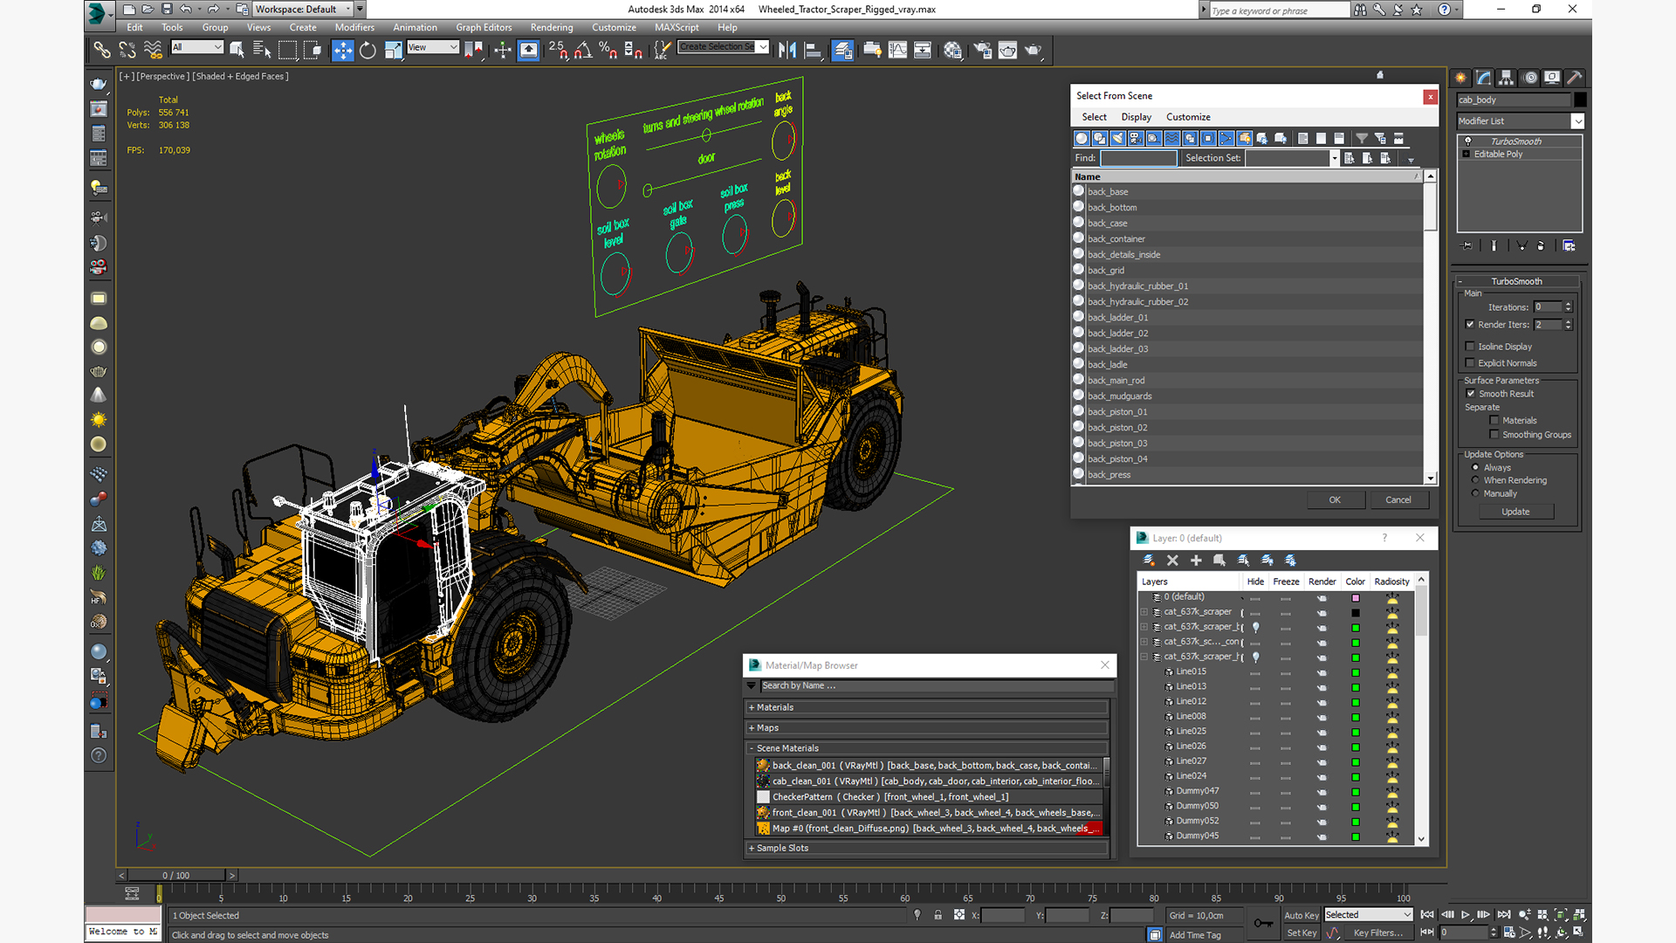Click the Mirror tool icon
This screenshot has width=1676, height=943.
786,51
